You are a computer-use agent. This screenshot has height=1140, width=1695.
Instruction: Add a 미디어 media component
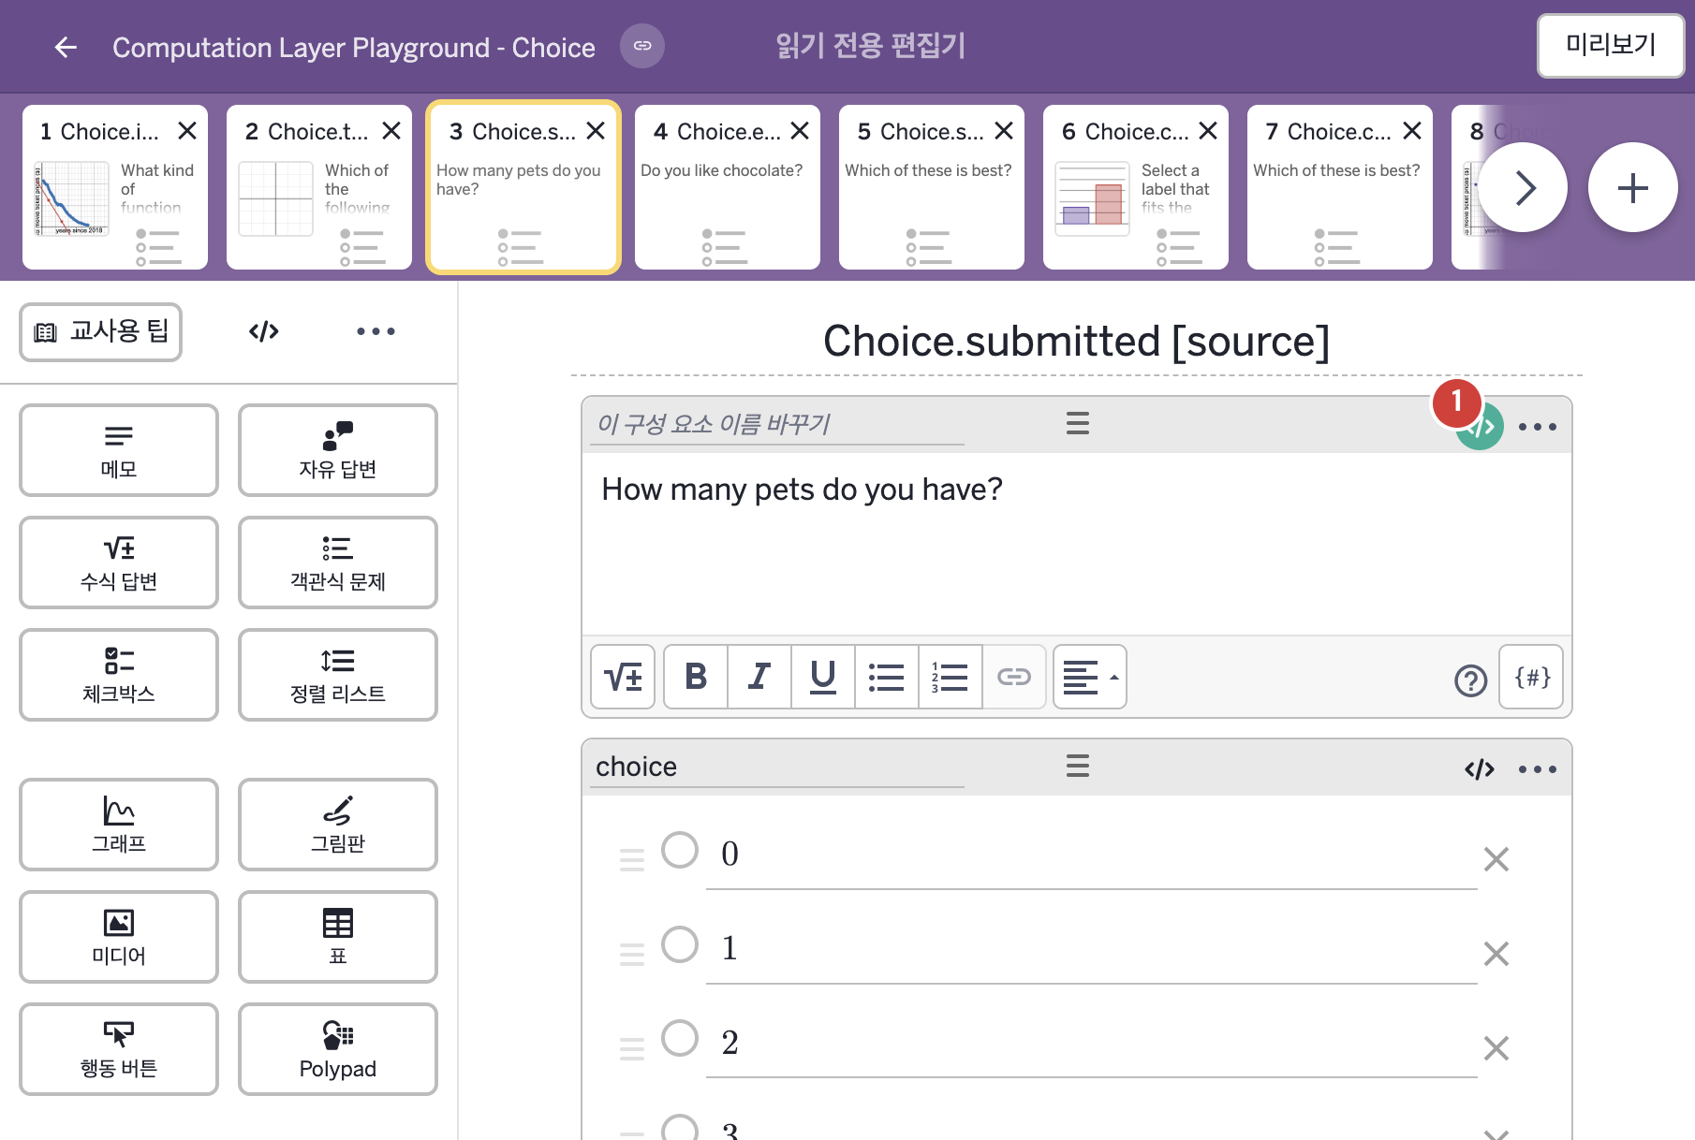[x=119, y=937]
